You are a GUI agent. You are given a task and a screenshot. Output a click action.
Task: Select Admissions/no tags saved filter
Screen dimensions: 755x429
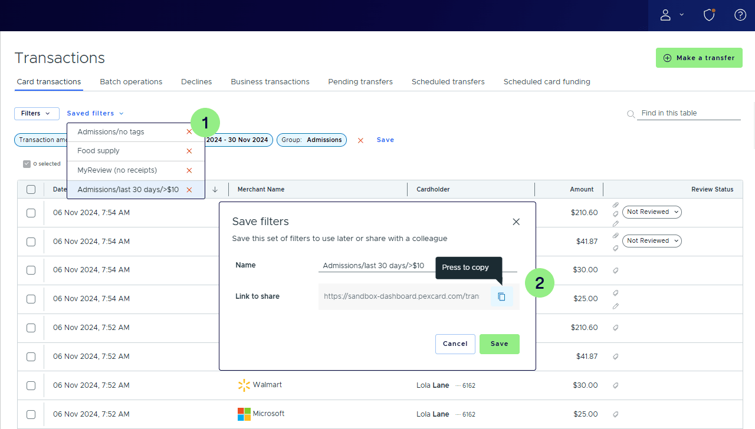[111, 132]
